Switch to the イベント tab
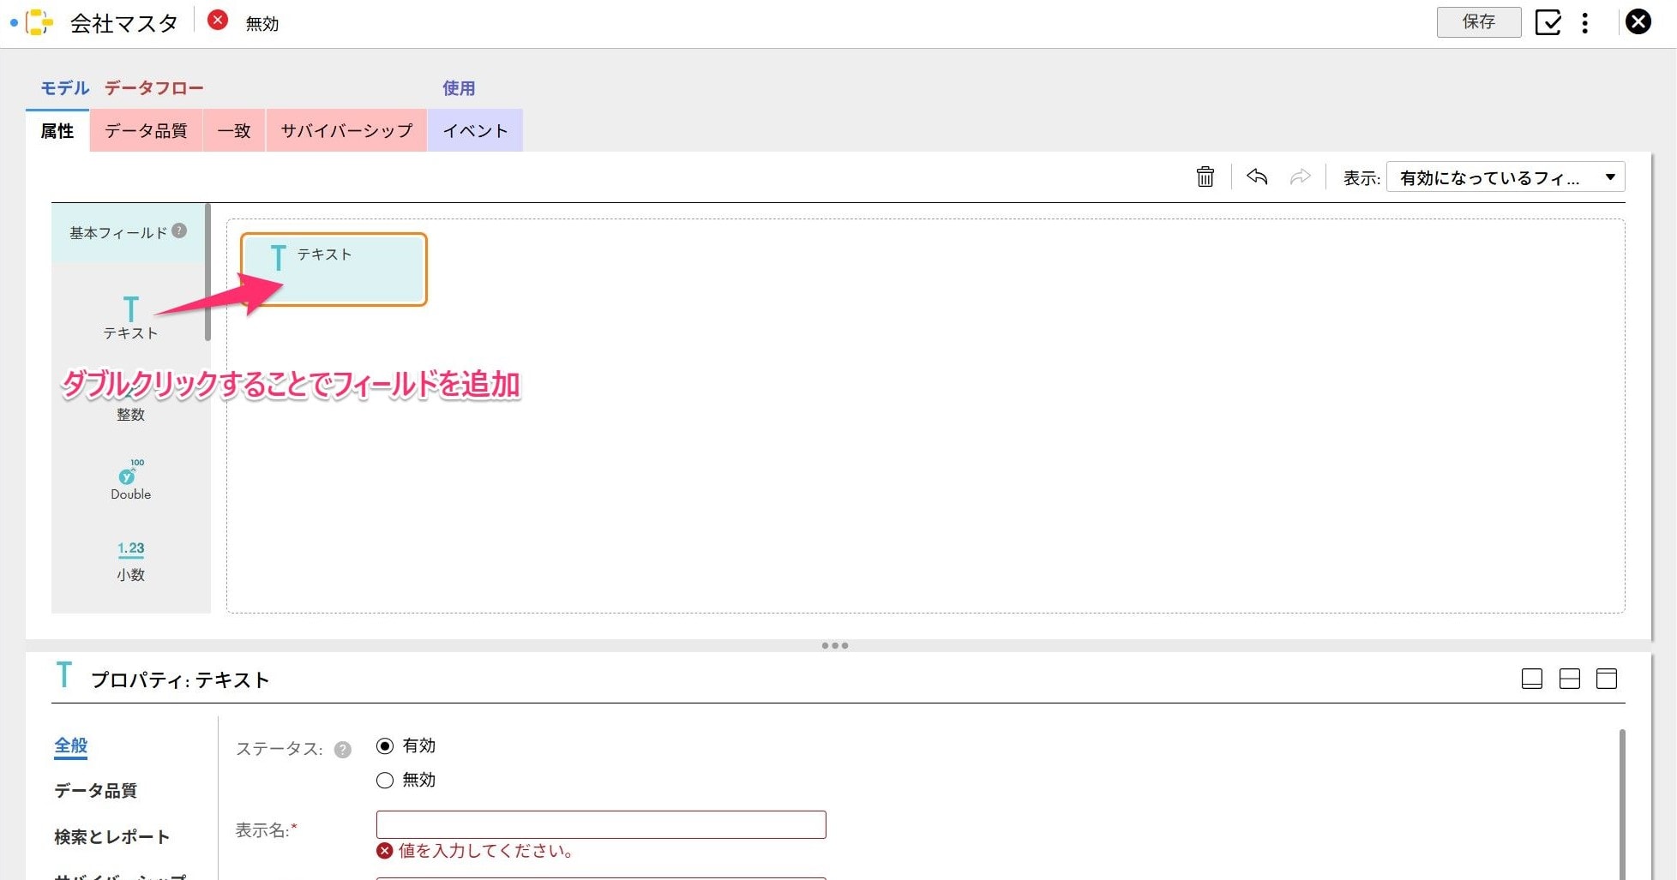Viewport: 1677px width, 880px height. [475, 130]
